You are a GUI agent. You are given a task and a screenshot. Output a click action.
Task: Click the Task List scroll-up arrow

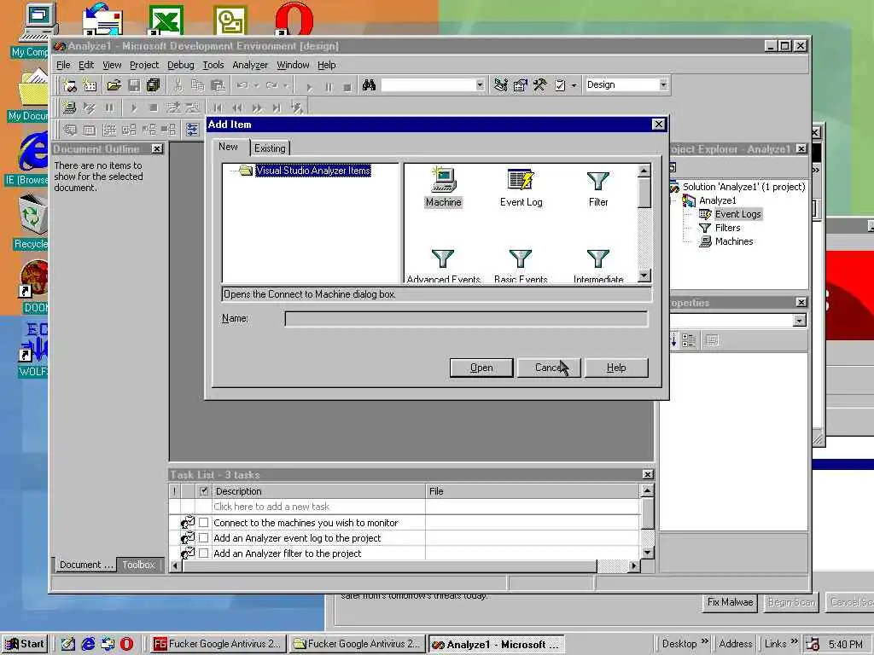click(x=647, y=490)
